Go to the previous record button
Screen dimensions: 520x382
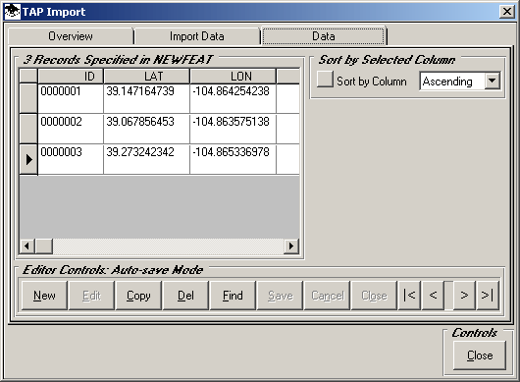433,295
